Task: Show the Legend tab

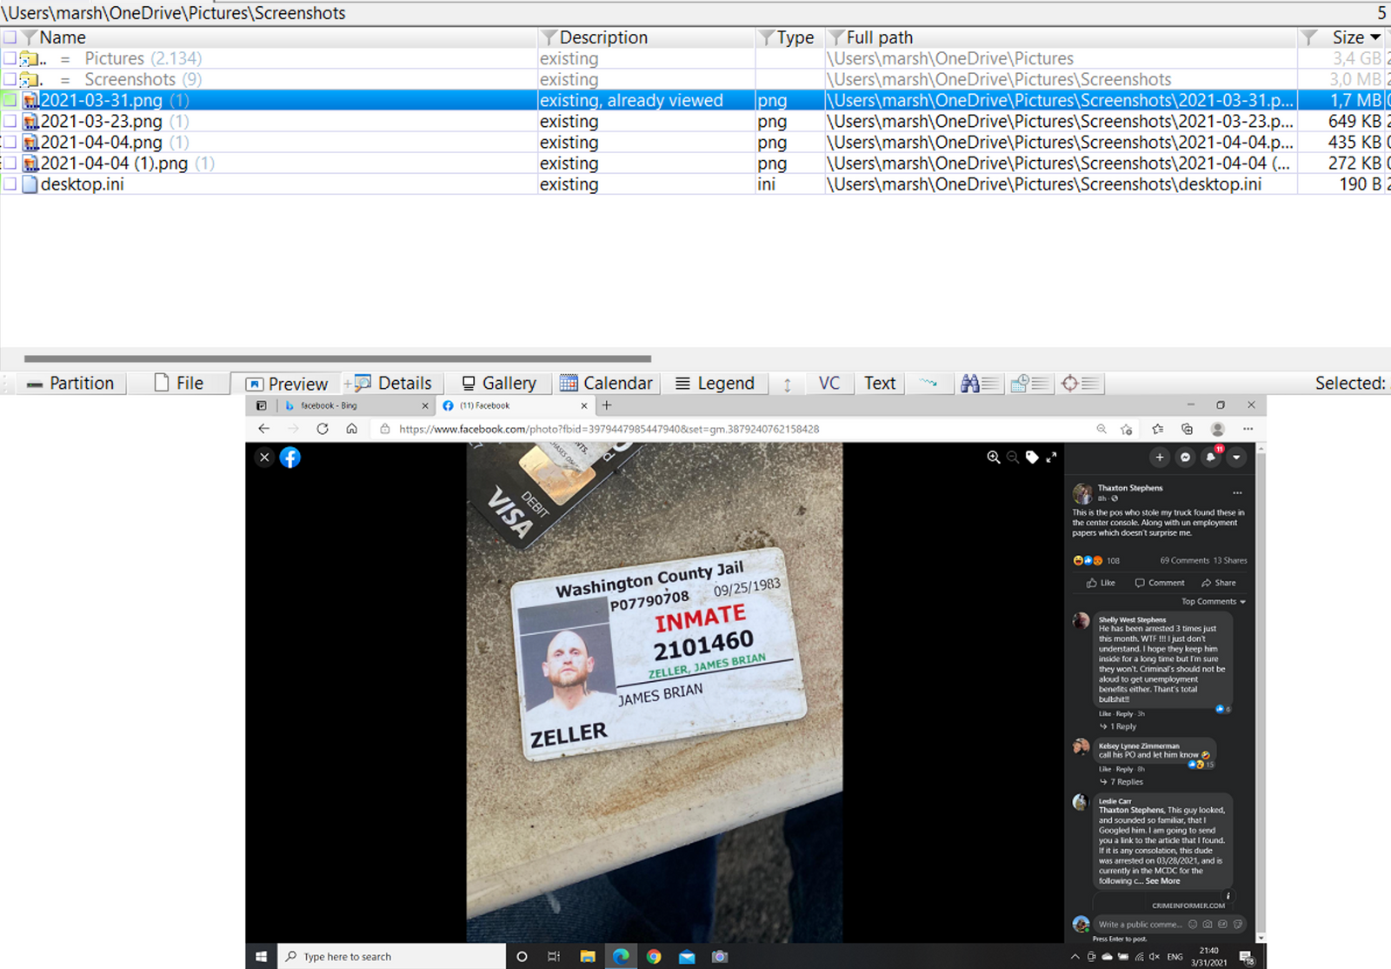Action: [x=715, y=384]
